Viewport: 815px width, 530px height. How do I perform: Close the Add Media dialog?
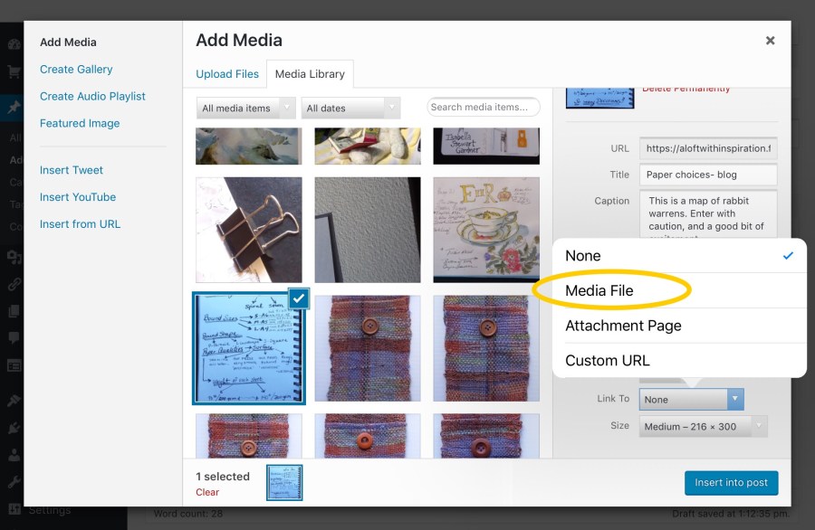[770, 41]
